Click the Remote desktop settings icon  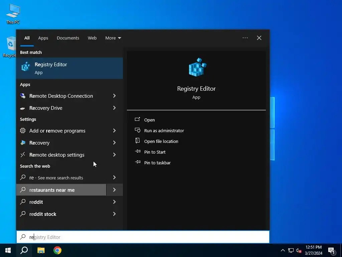(x=23, y=155)
